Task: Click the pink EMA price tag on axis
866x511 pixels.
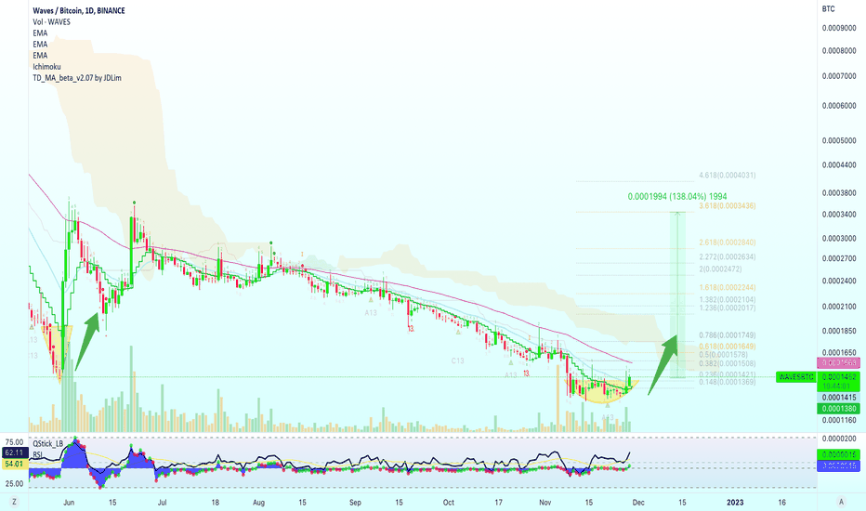Action: (x=838, y=363)
